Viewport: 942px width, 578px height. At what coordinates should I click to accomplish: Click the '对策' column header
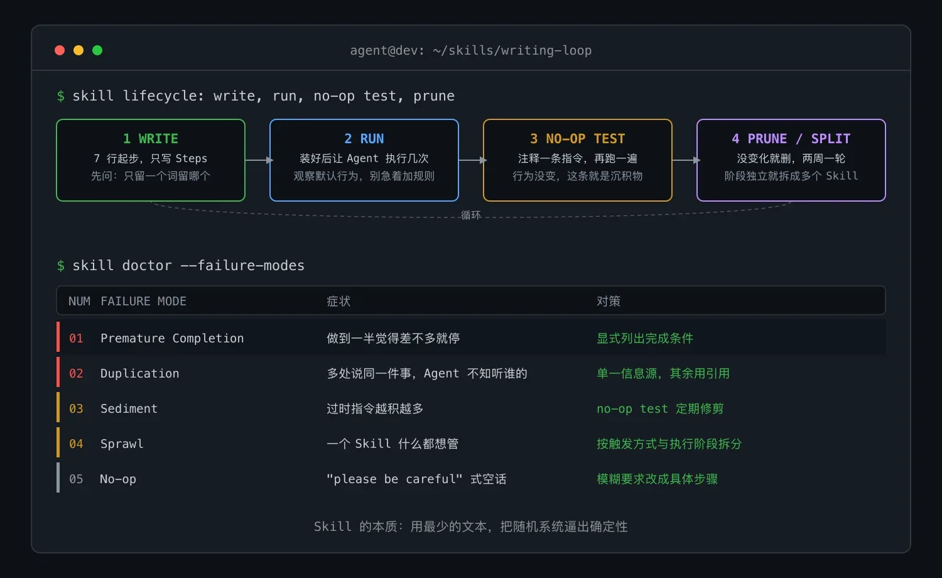tap(609, 301)
